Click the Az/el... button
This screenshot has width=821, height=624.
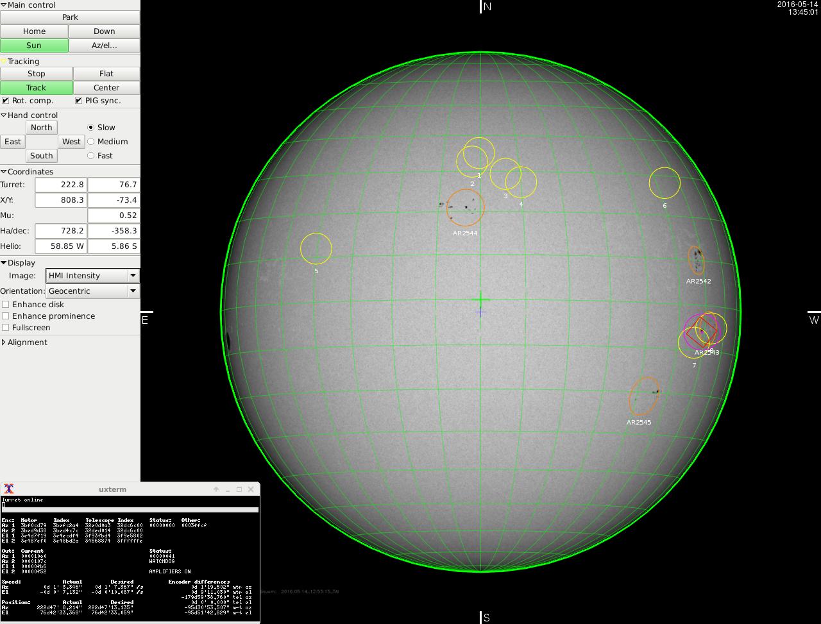click(x=104, y=46)
